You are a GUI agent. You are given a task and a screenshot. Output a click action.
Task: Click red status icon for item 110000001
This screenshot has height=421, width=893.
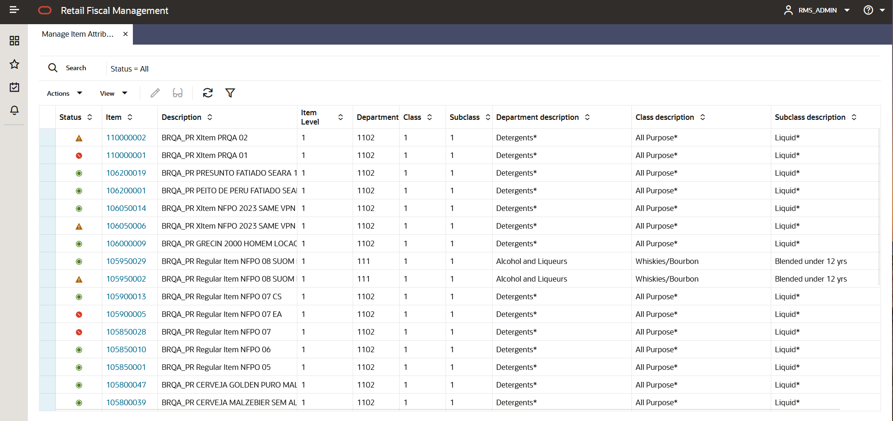click(79, 156)
